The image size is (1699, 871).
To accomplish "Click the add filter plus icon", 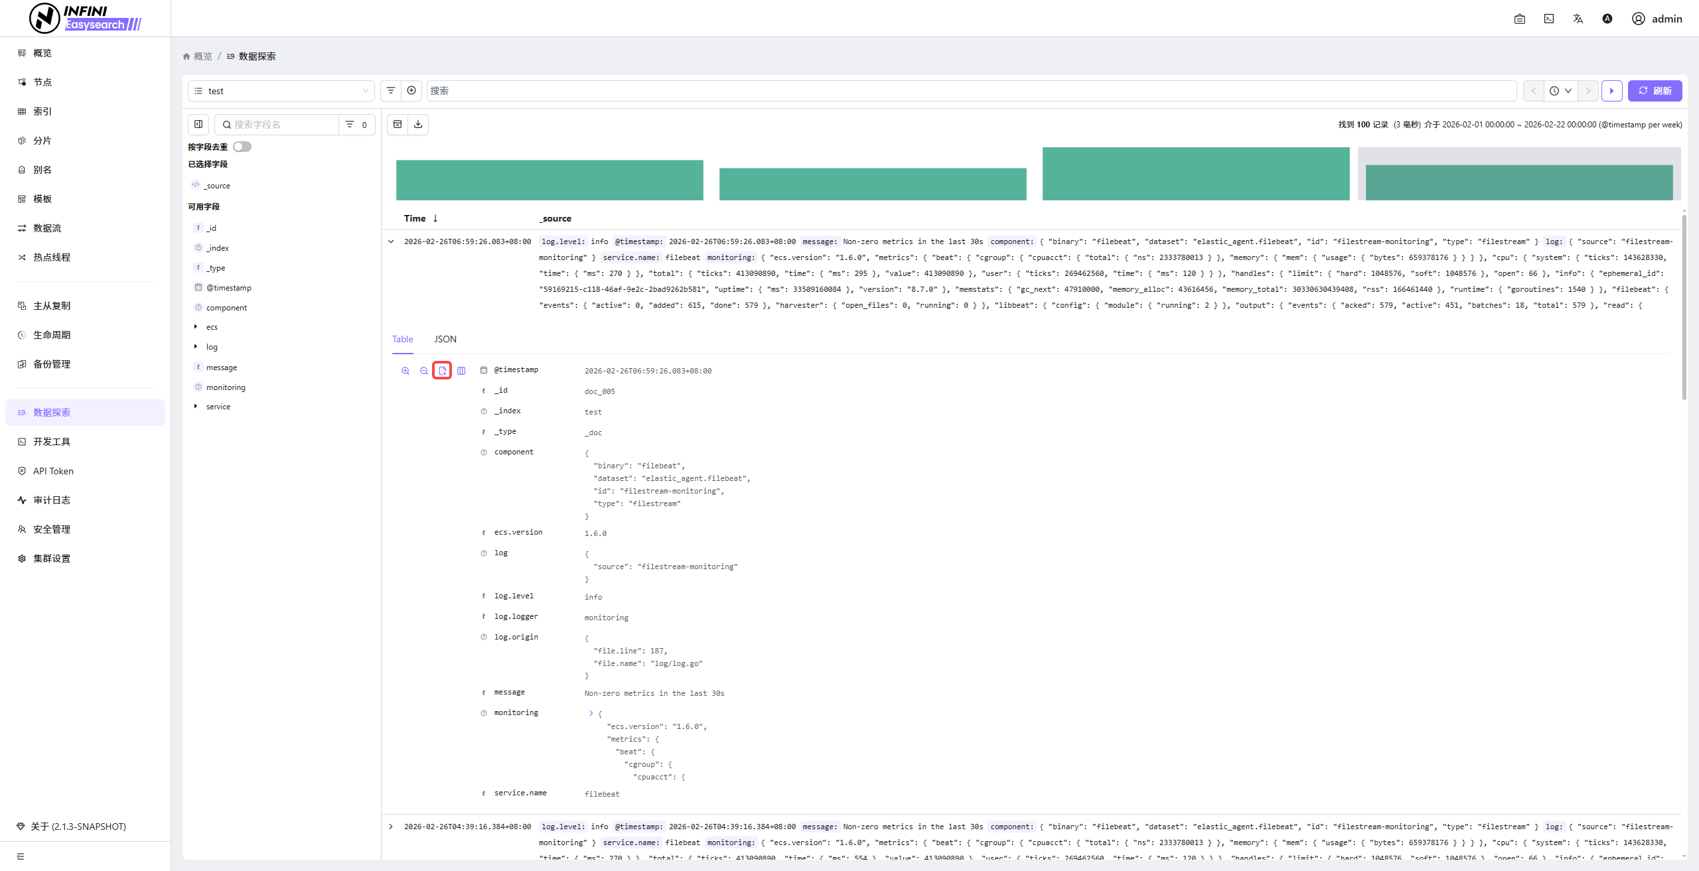I will [x=411, y=91].
